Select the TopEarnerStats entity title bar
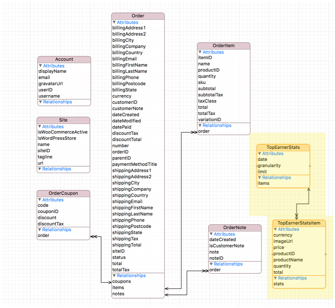335x308 pixels. [x=283, y=147]
